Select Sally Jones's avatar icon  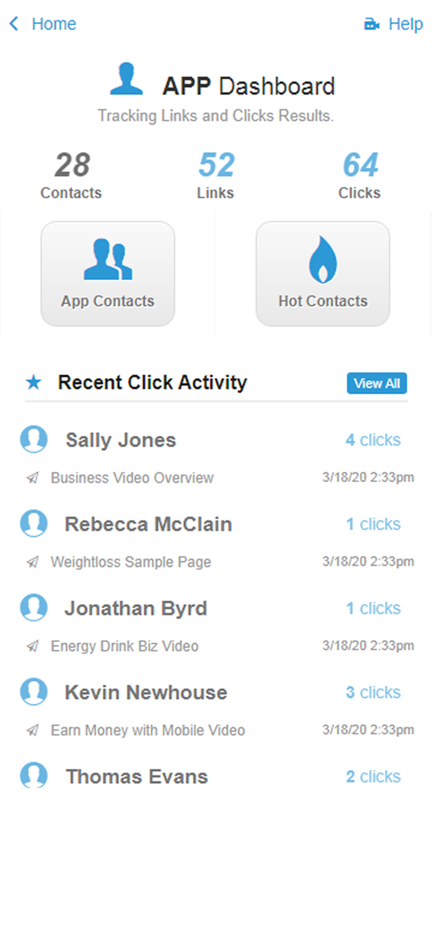click(x=34, y=439)
